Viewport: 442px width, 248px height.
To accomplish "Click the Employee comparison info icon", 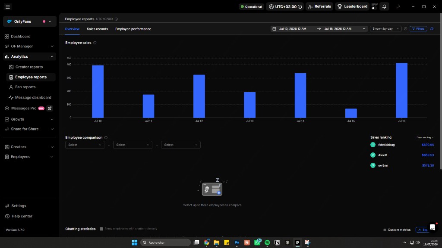I will (106, 137).
